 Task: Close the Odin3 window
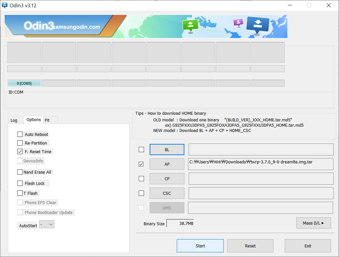329,5
